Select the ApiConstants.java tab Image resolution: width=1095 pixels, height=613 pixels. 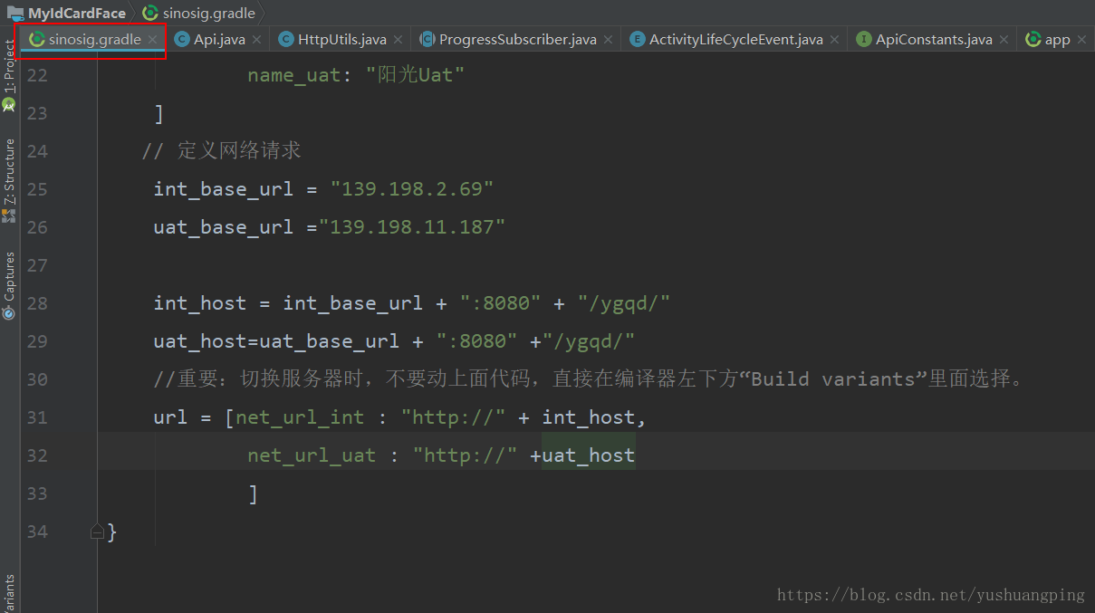point(934,40)
